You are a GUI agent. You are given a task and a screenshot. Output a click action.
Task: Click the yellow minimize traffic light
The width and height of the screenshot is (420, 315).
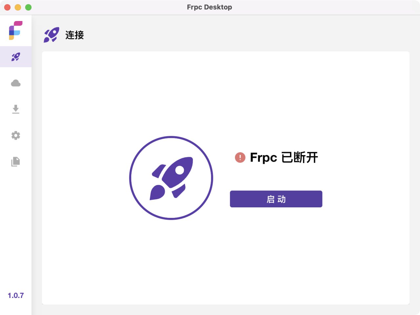18,7
